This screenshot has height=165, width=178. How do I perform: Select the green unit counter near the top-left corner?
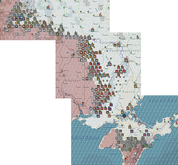(x=15, y=8)
